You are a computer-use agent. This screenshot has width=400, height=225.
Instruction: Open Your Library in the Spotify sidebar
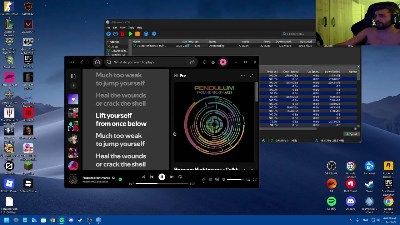click(73, 76)
